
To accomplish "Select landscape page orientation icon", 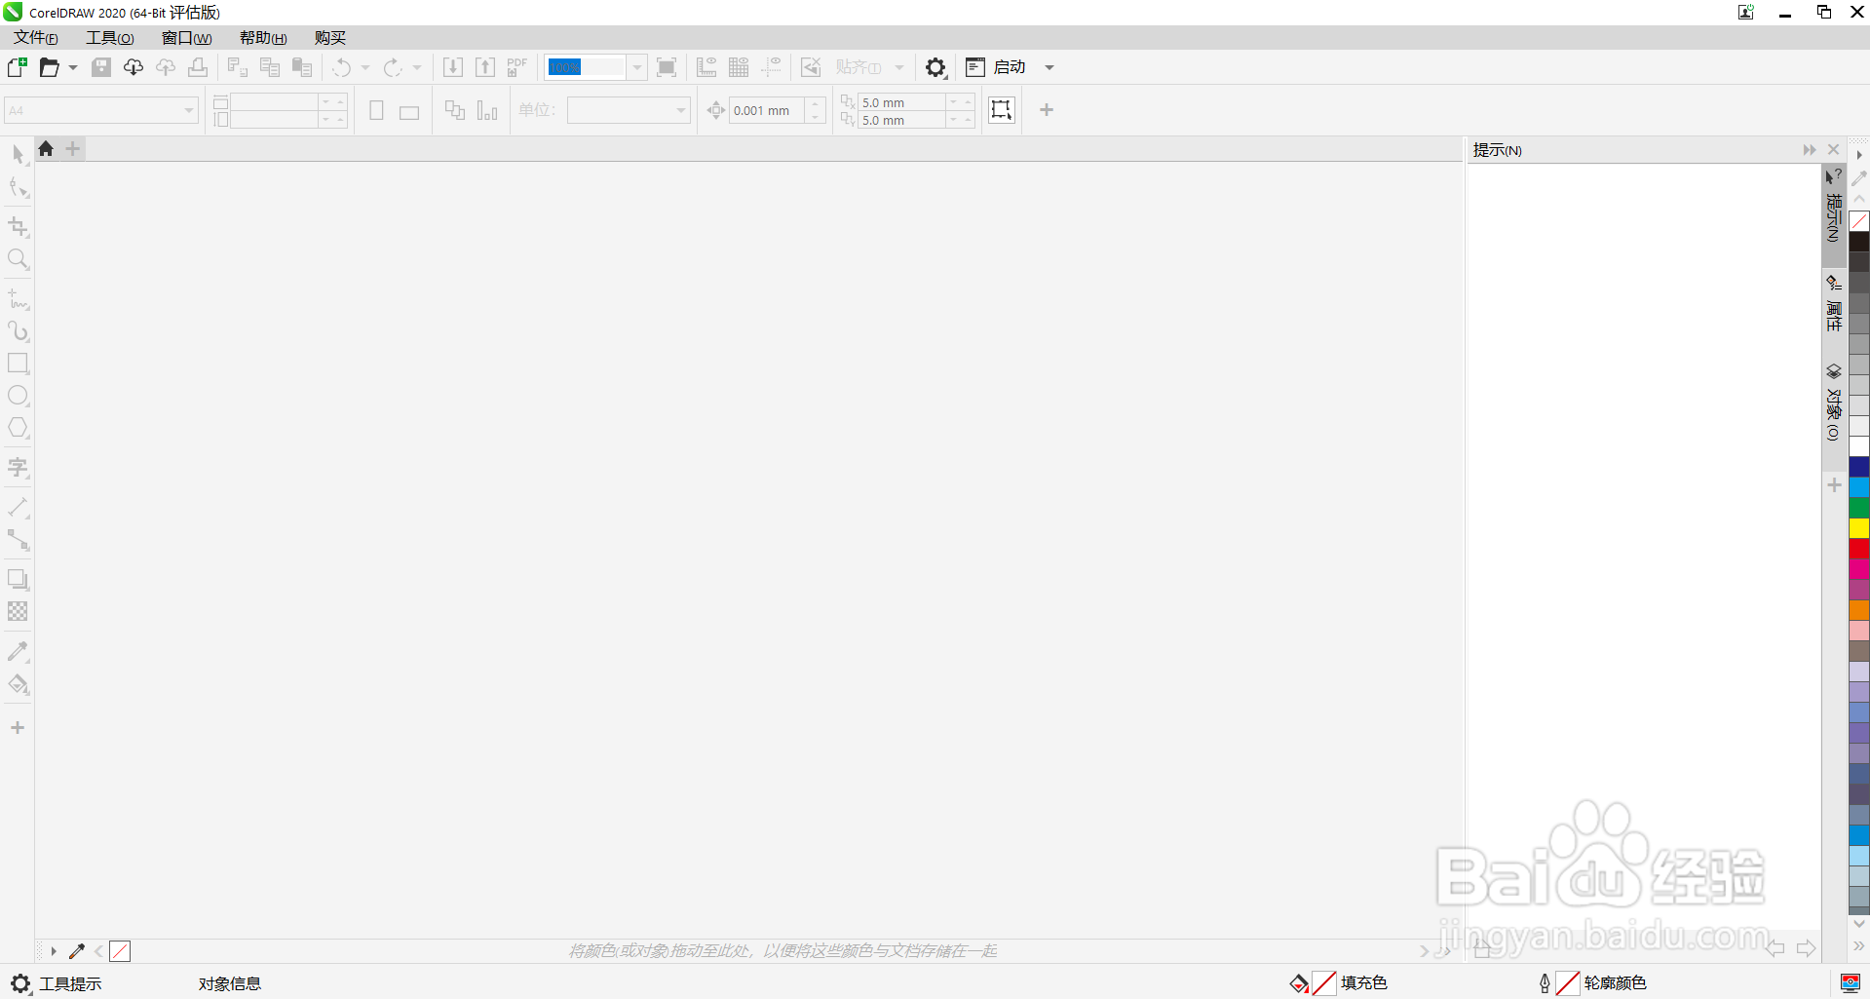I will click(409, 112).
